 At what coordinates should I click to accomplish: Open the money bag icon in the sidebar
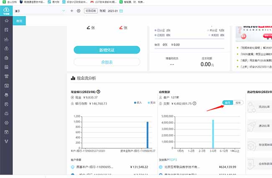[6, 48]
